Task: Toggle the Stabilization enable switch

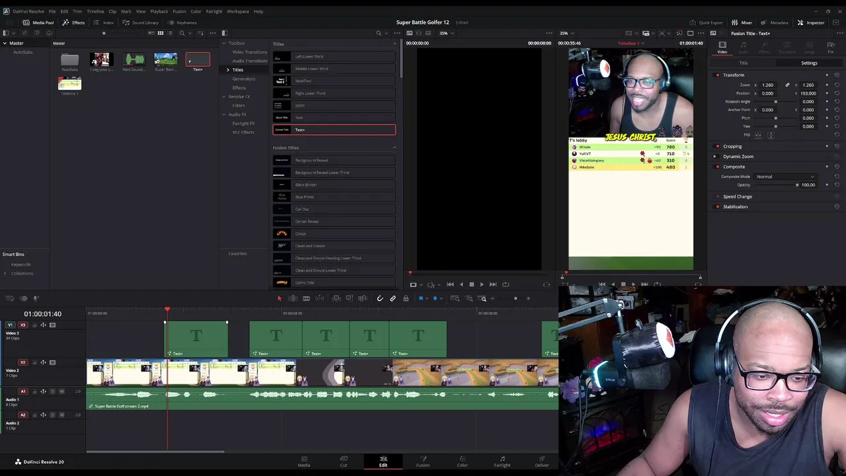Action: 717,207
